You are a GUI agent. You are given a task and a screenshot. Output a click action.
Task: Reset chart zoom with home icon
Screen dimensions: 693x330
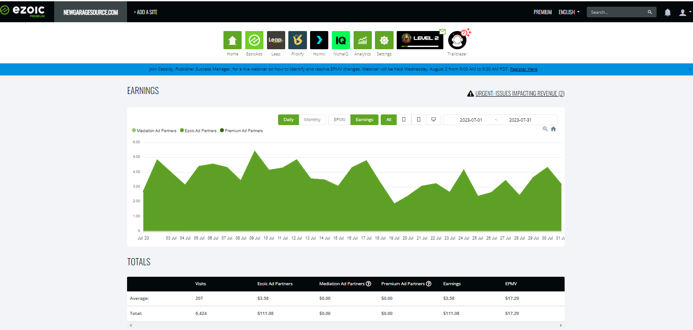[x=554, y=129]
